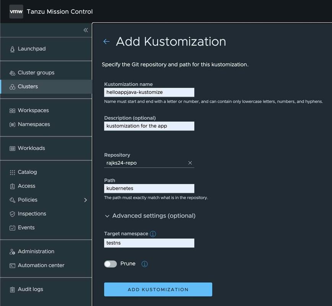Screen dimensions: 332x306
Task: Open Target namespace info tooltip icon
Action: pyautogui.click(x=153, y=234)
